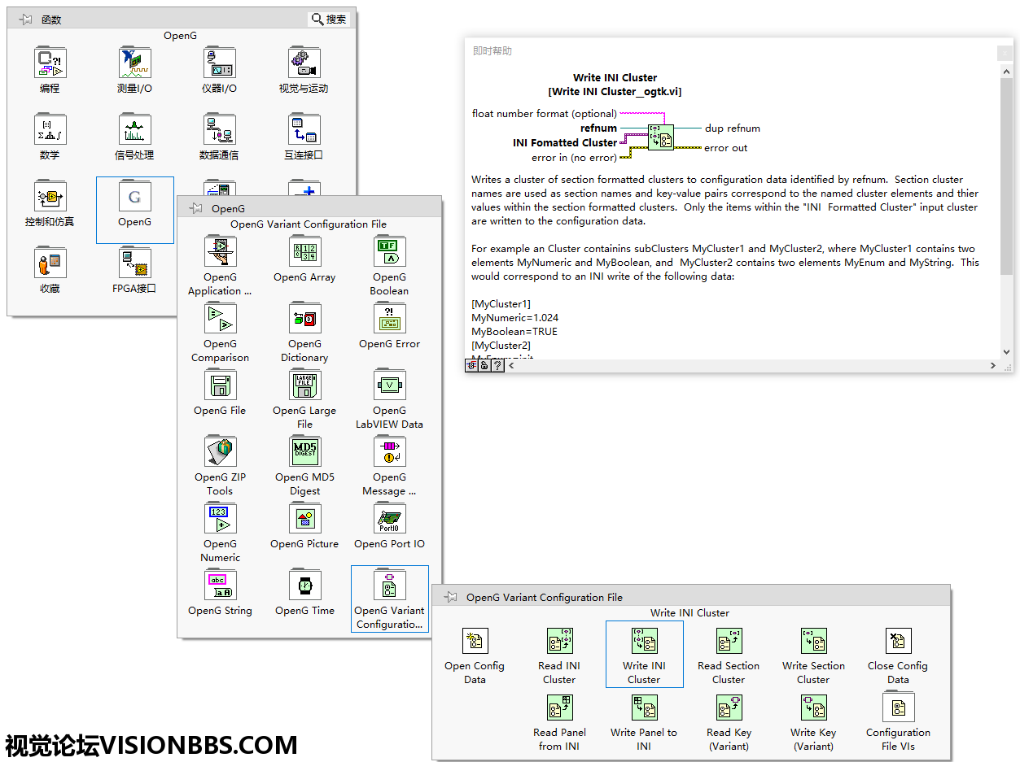The image size is (1020, 762).
Task: Select the OpenG Array subpalette icon
Action: tap(305, 252)
